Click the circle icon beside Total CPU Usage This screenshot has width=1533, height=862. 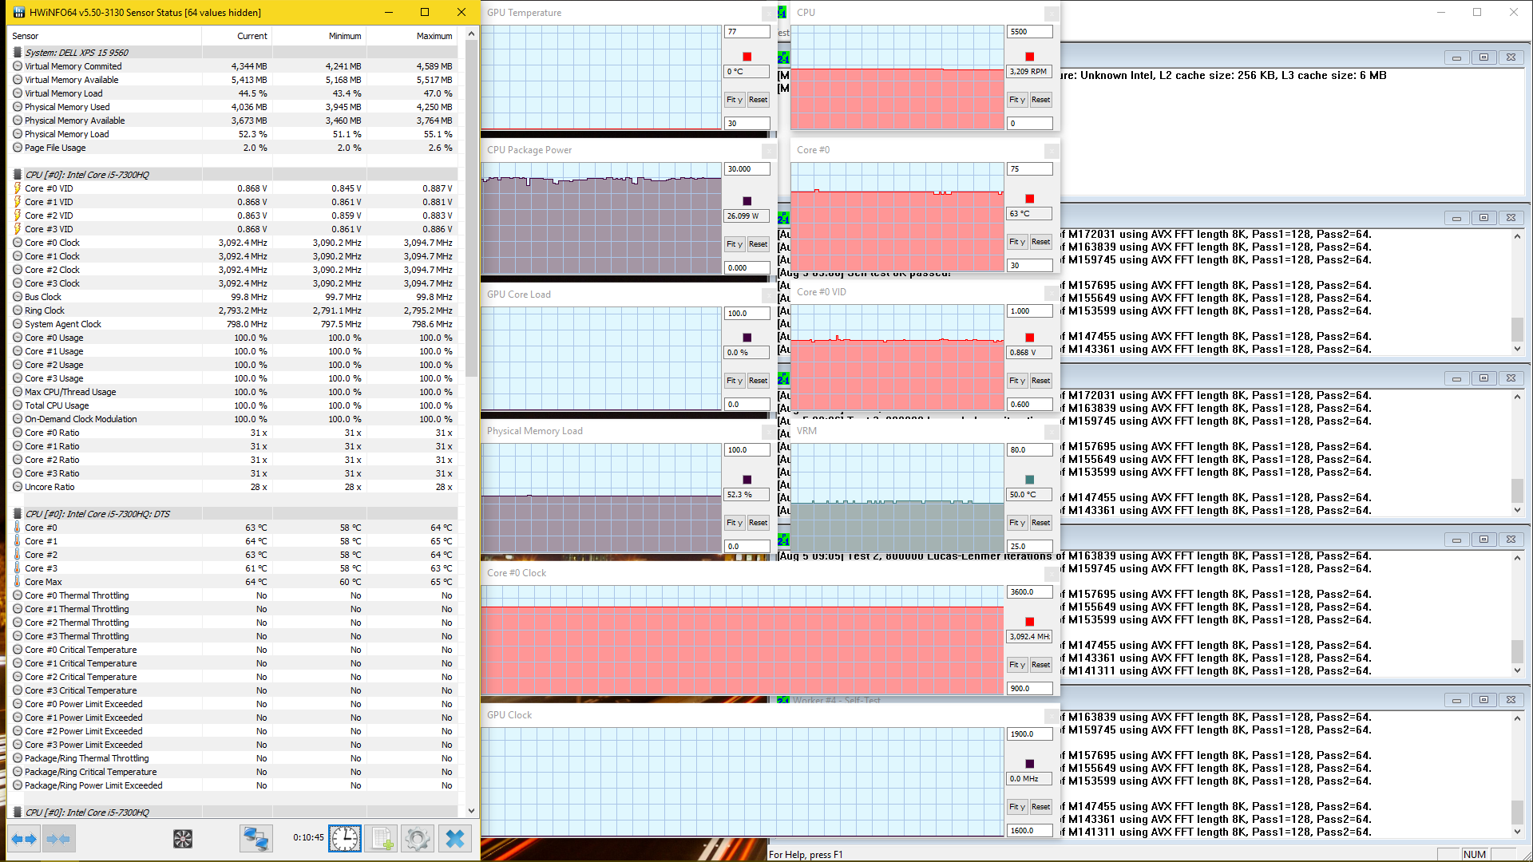[x=18, y=405]
